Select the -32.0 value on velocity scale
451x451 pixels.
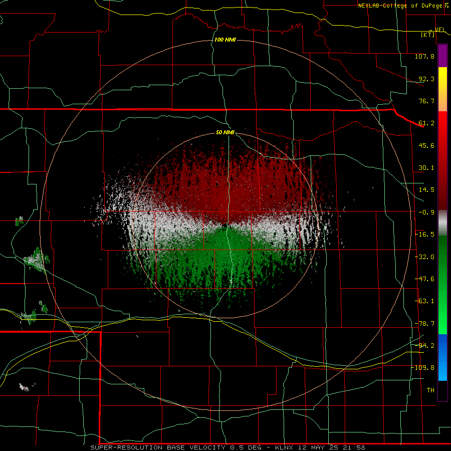(424, 257)
